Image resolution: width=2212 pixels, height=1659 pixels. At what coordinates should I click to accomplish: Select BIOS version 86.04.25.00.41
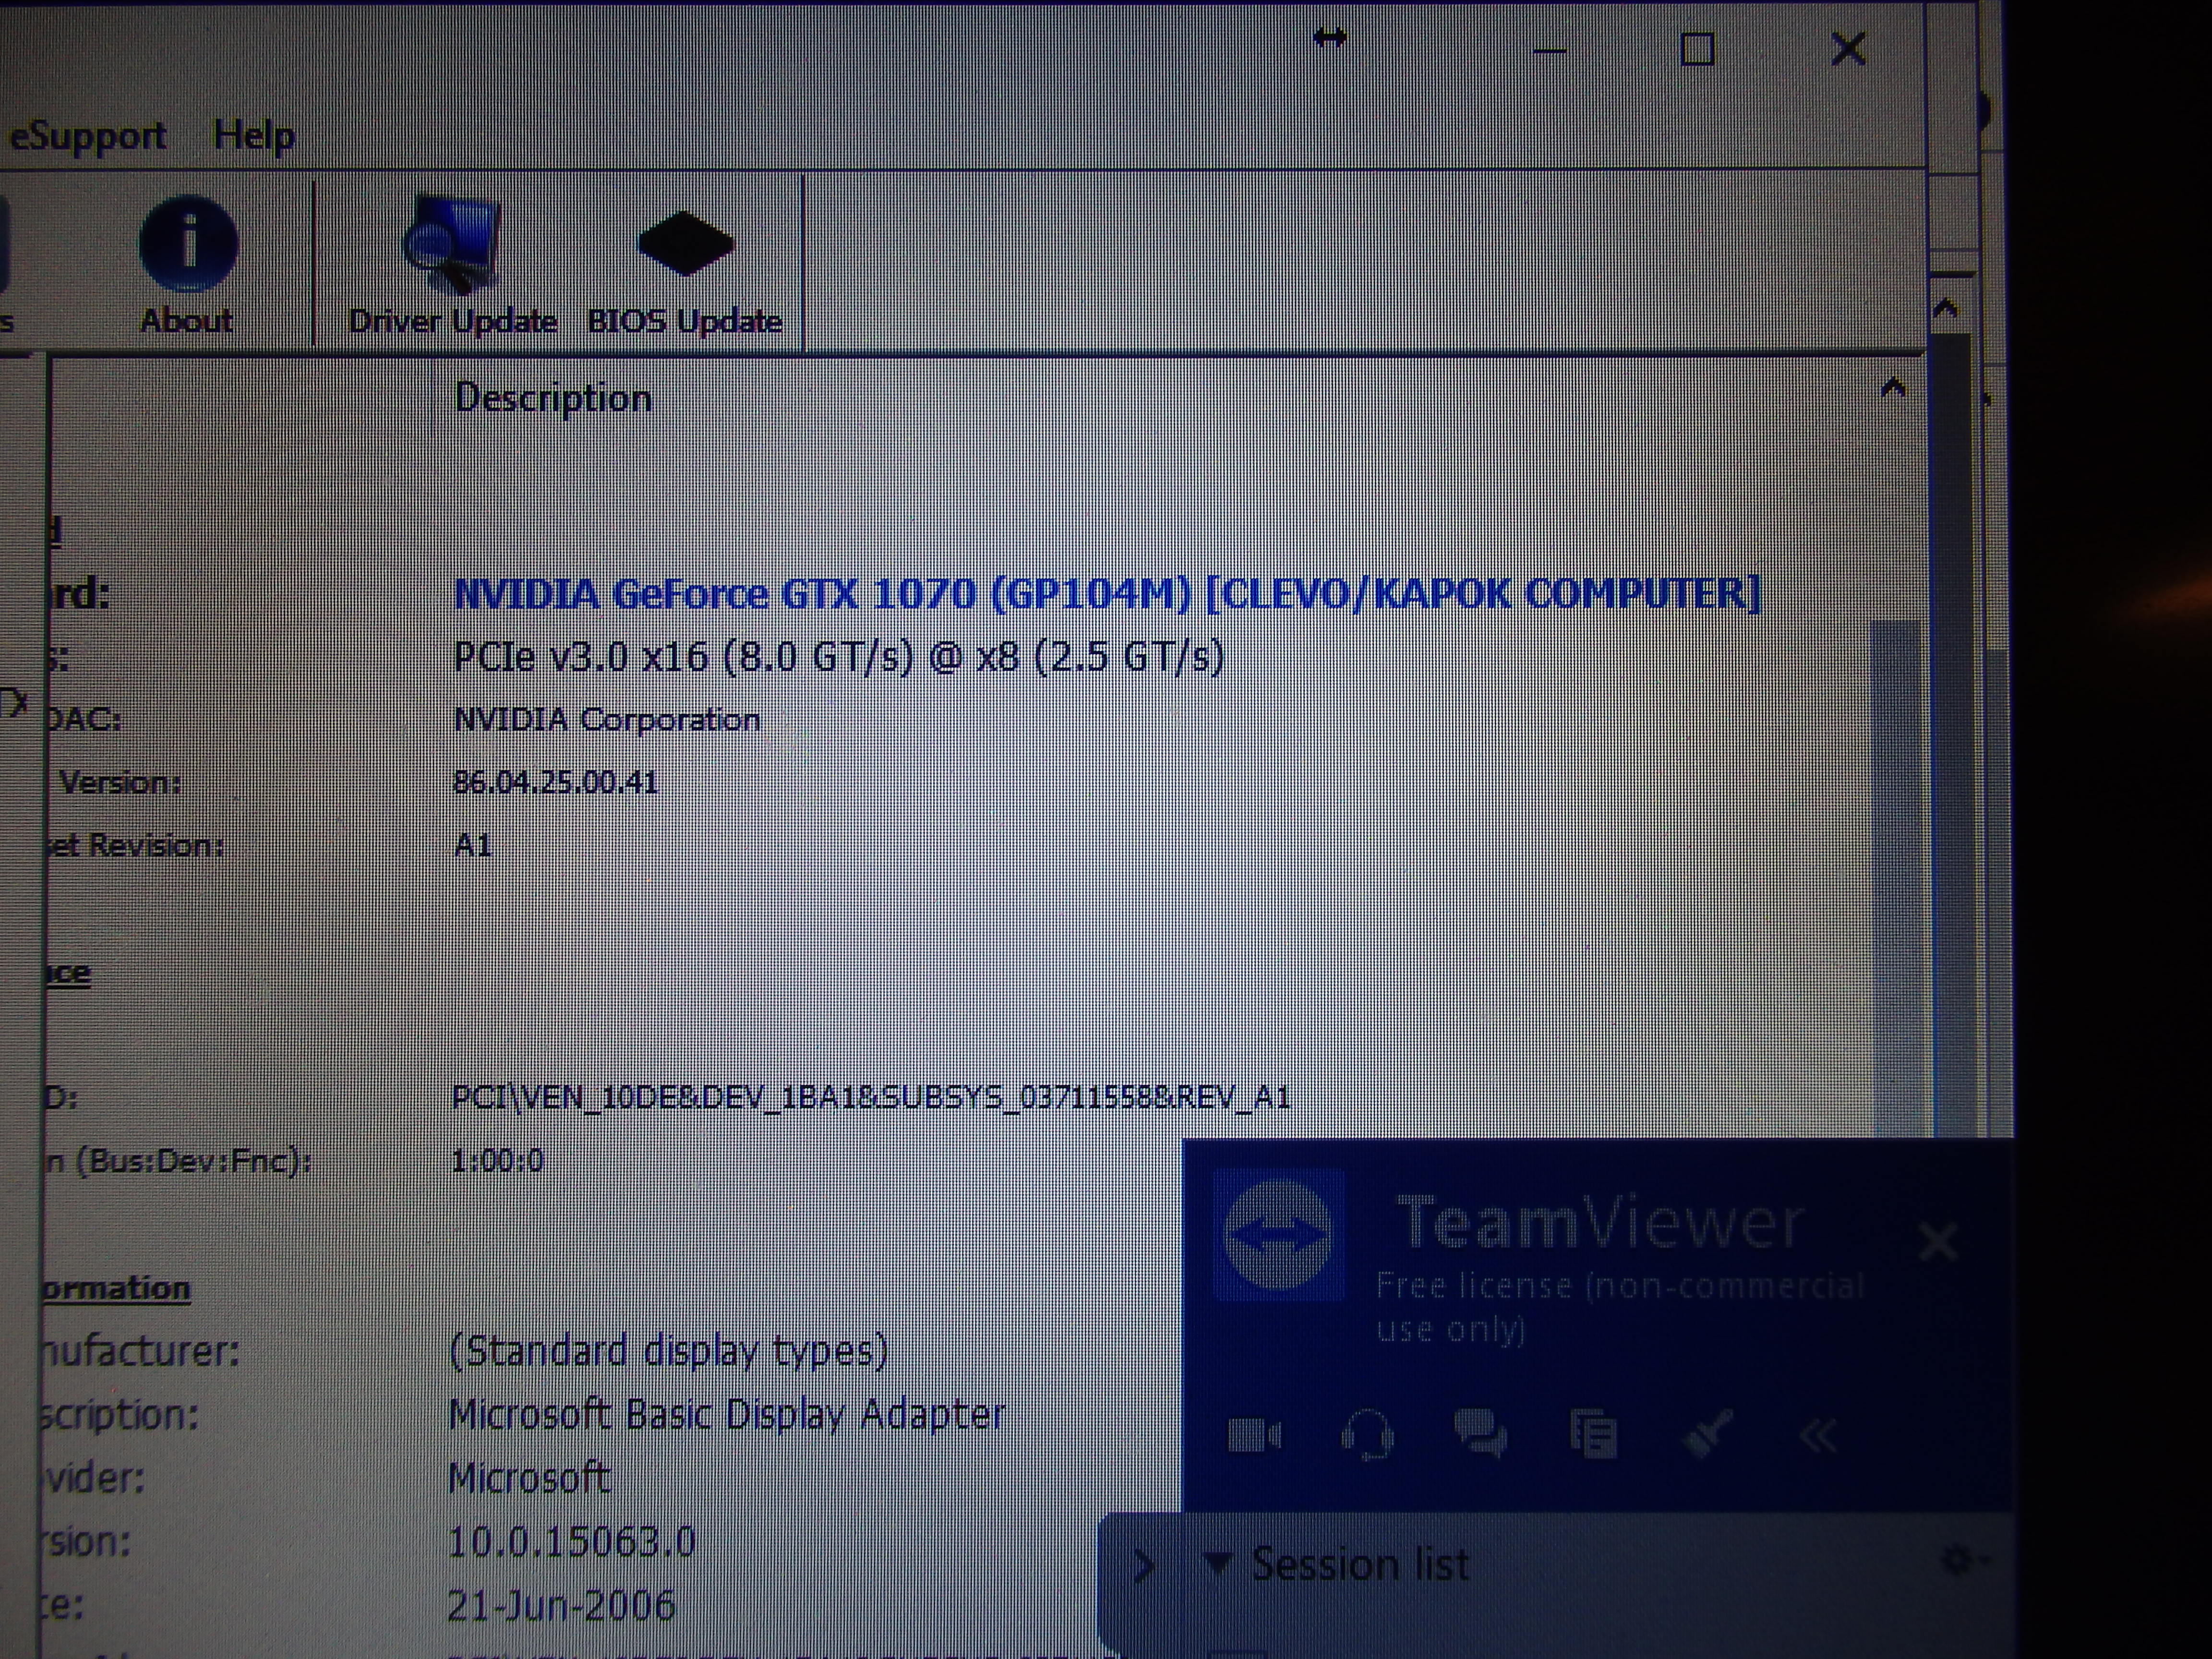click(555, 782)
